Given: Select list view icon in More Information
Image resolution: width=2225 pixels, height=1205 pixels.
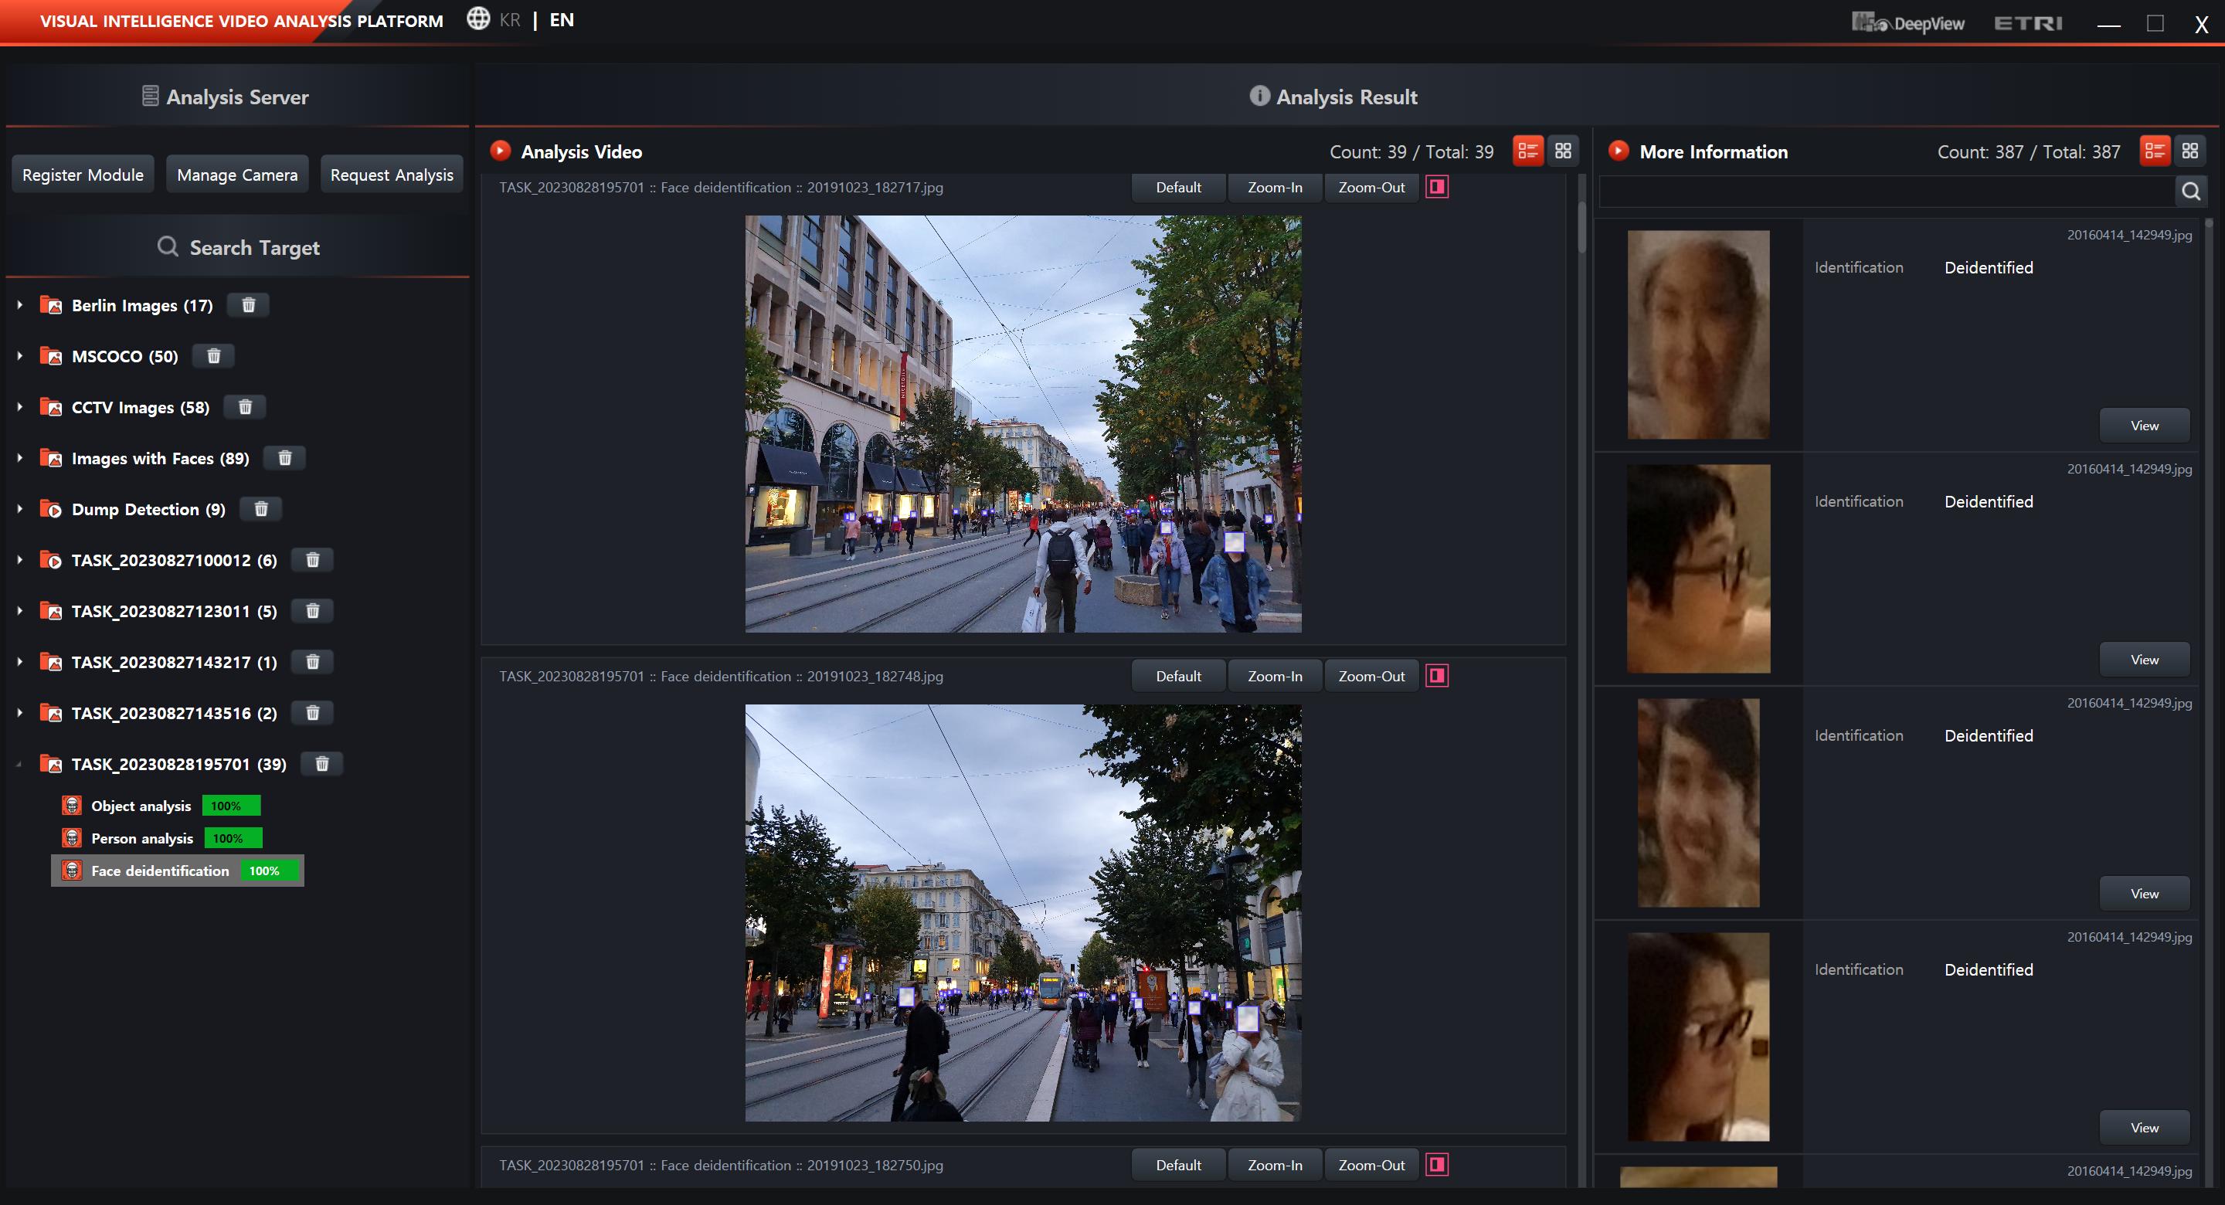Looking at the screenshot, I should 2155,151.
